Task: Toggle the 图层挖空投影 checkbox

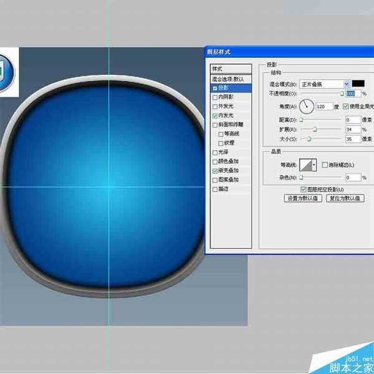Action: tap(304, 189)
